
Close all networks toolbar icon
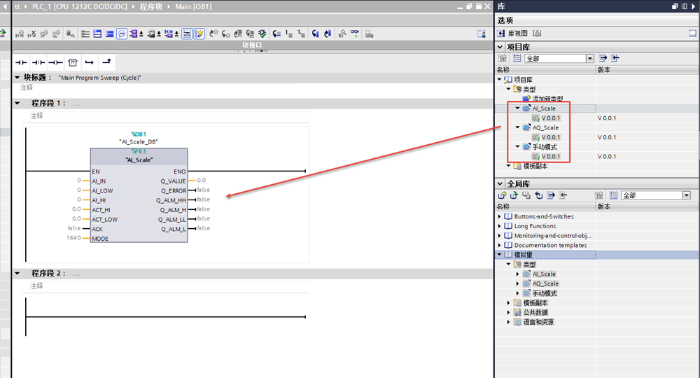click(109, 34)
